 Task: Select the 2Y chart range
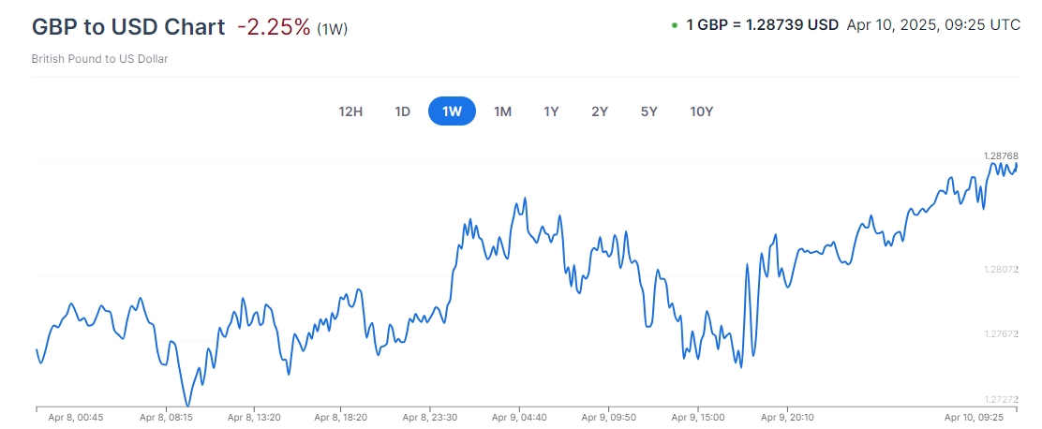click(600, 111)
